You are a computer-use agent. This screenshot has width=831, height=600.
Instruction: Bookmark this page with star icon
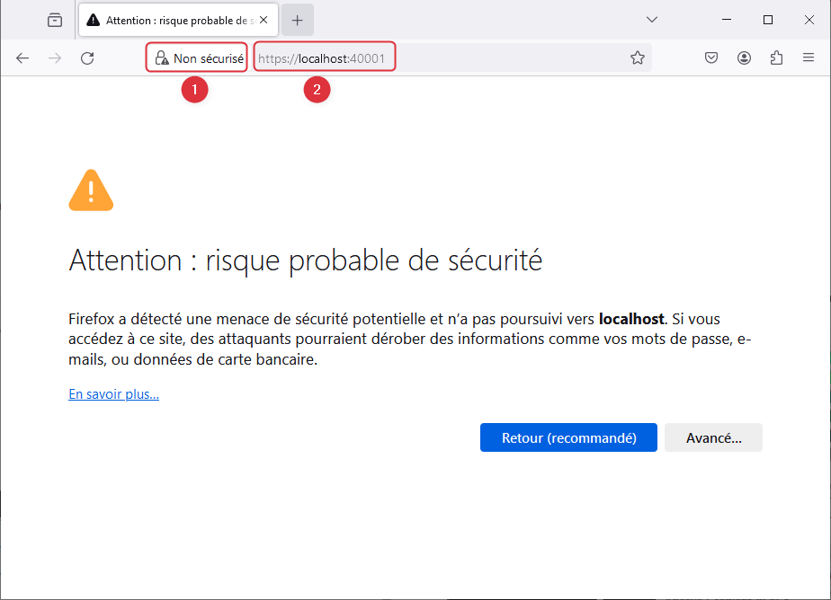(x=637, y=57)
